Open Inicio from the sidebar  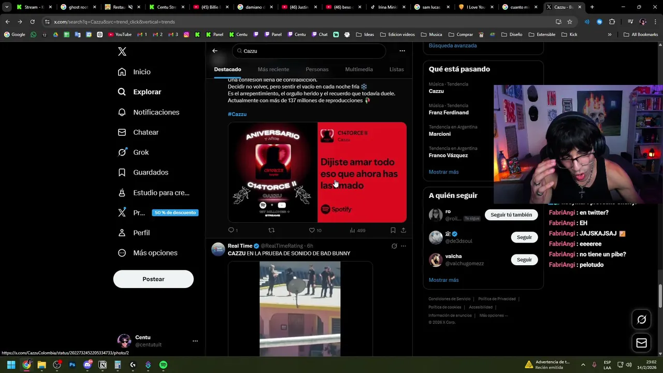coord(134,72)
